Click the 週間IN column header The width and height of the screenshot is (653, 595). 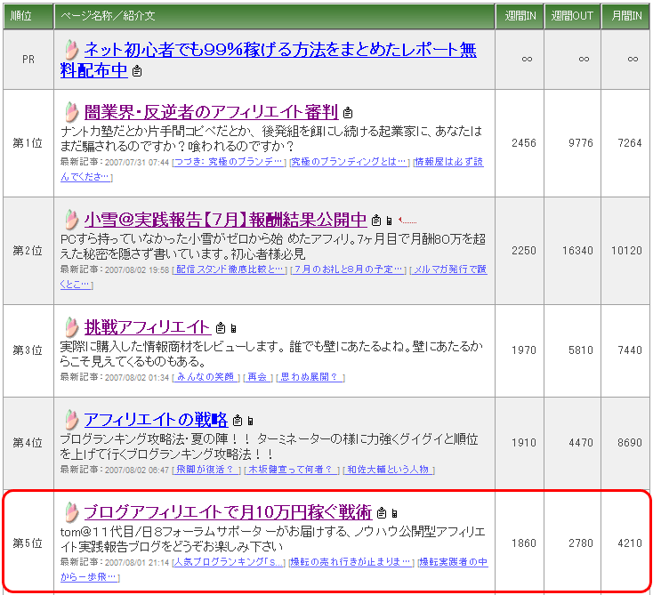tap(520, 16)
